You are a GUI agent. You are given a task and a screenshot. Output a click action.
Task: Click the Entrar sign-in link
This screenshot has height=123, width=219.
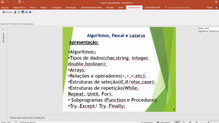(x=209, y=8)
